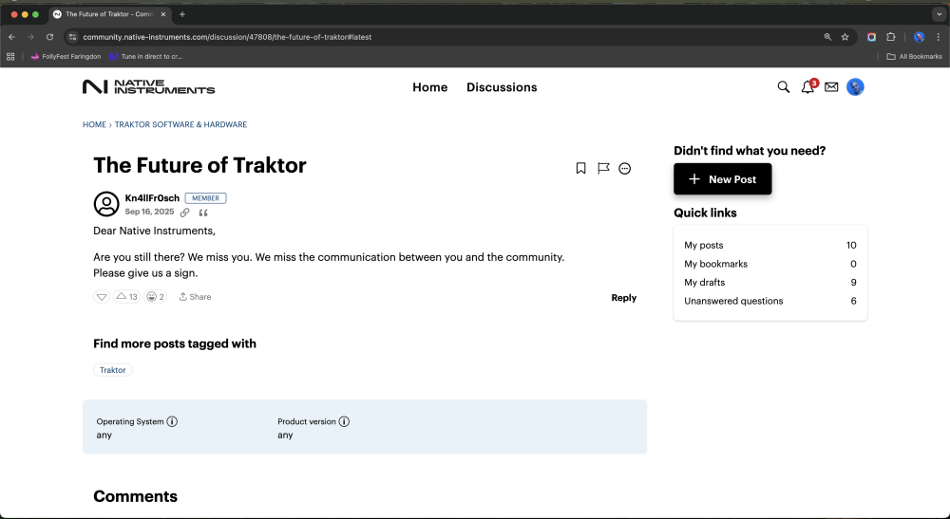Viewport: 950px width, 519px height.
Task: Go back with browser back arrow
Action: pyautogui.click(x=11, y=37)
